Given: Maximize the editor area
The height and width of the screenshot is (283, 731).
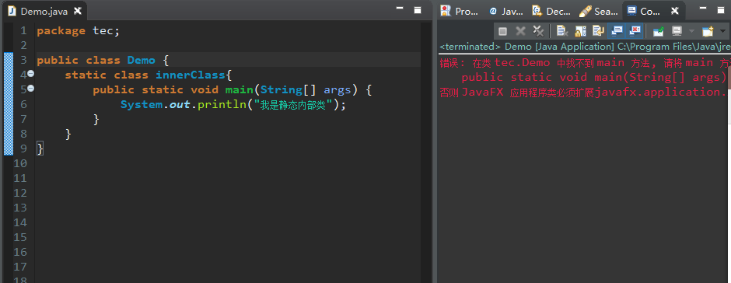Looking at the screenshot, I should [x=418, y=10].
